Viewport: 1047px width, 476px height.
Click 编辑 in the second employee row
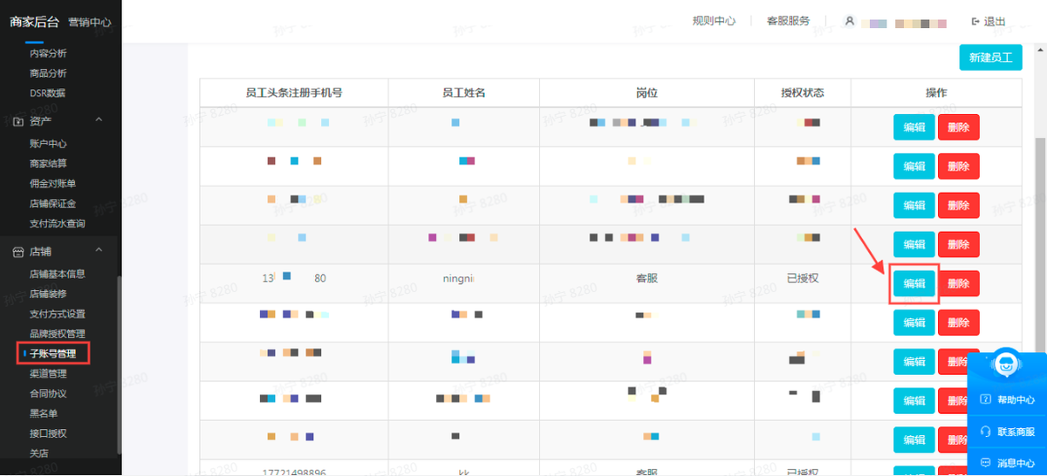click(914, 167)
